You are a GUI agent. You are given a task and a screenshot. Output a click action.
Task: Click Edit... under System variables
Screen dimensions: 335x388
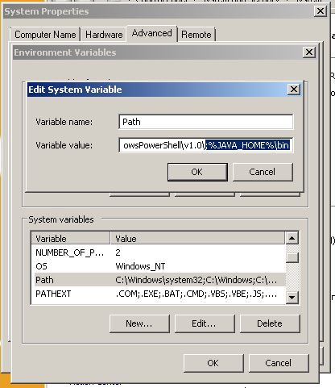click(205, 323)
